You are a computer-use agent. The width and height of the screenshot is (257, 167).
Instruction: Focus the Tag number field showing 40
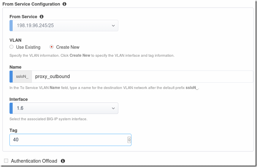(68, 140)
